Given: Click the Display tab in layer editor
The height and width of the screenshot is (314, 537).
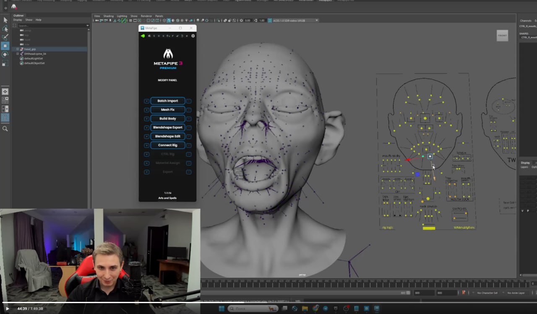Looking at the screenshot, I should [x=525, y=163].
